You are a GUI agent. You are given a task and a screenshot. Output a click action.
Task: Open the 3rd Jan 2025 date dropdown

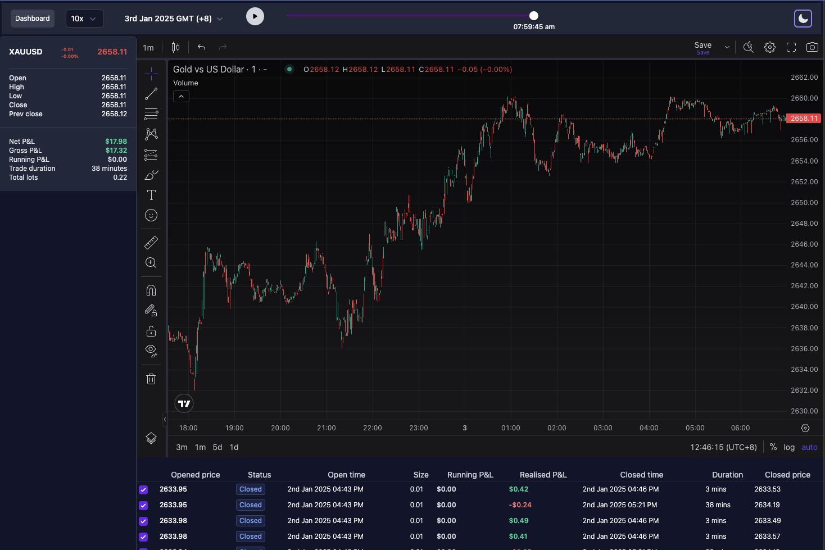(x=174, y=19)
